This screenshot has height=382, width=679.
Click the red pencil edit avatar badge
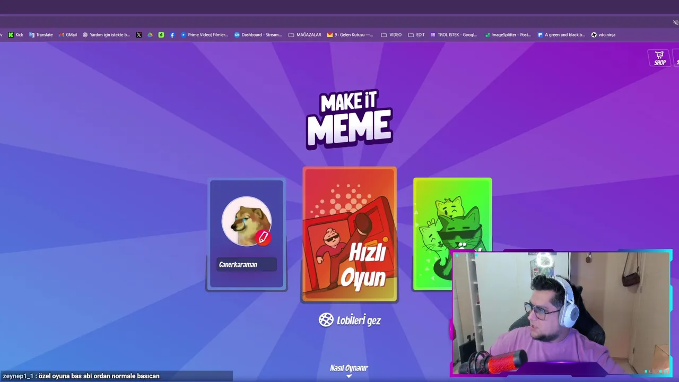click(263, 238)
